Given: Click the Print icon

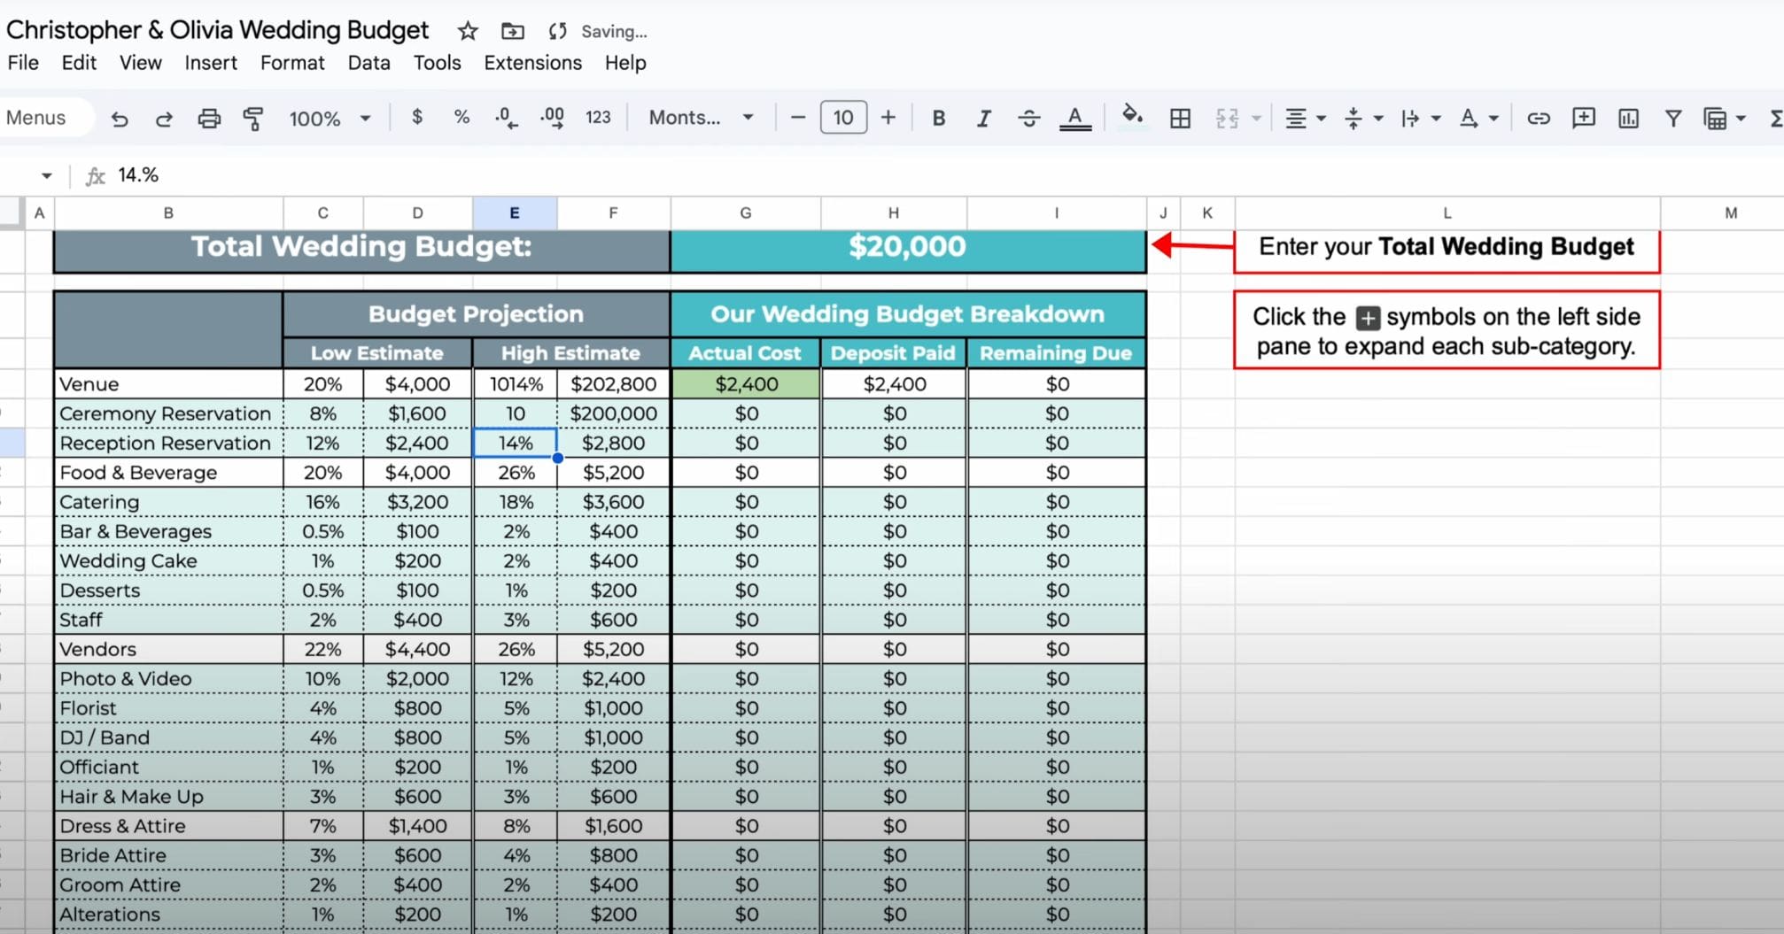Looking at the screenshot, I should coord(209,119).
